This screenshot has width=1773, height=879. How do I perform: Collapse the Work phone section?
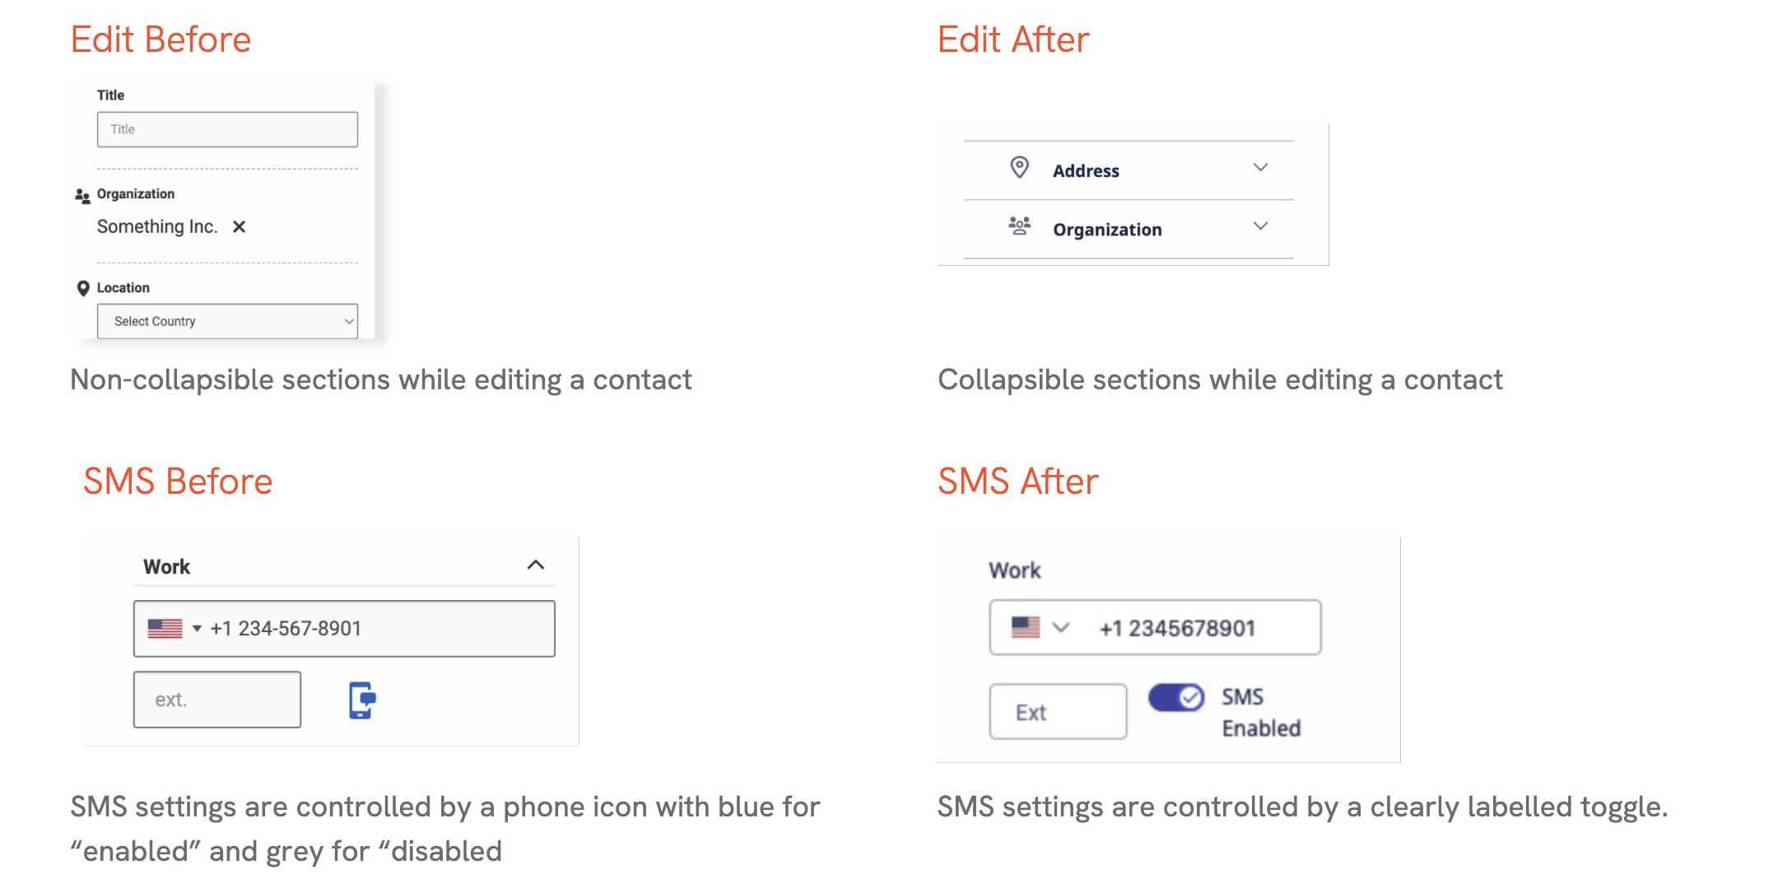pos(535,565)
